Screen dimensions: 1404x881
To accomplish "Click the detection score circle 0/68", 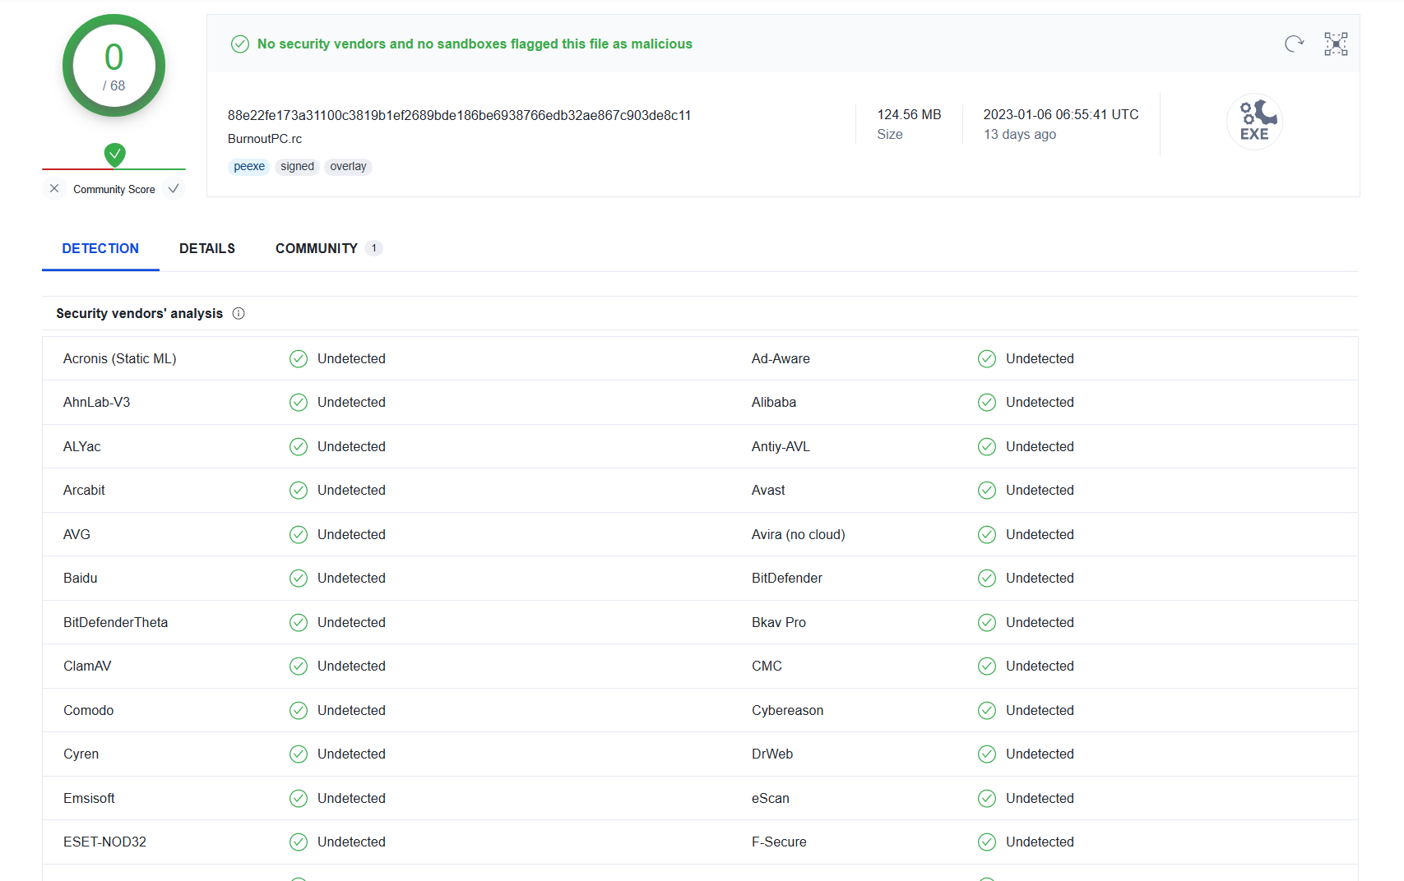I will click(114, 66).
